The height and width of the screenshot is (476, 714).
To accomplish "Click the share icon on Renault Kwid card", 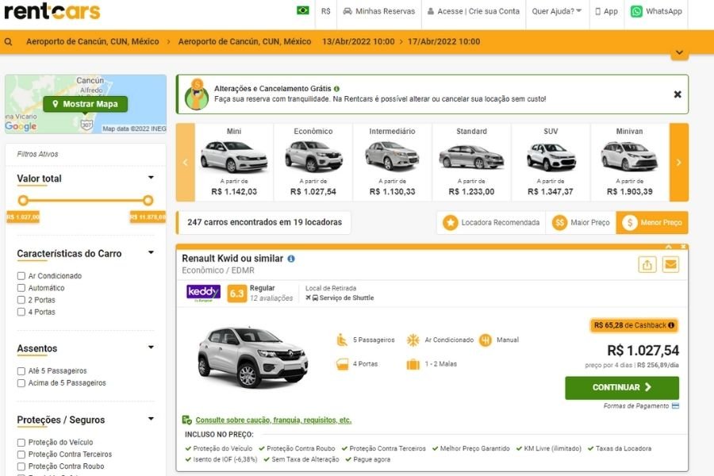I will tap(647, 265).
